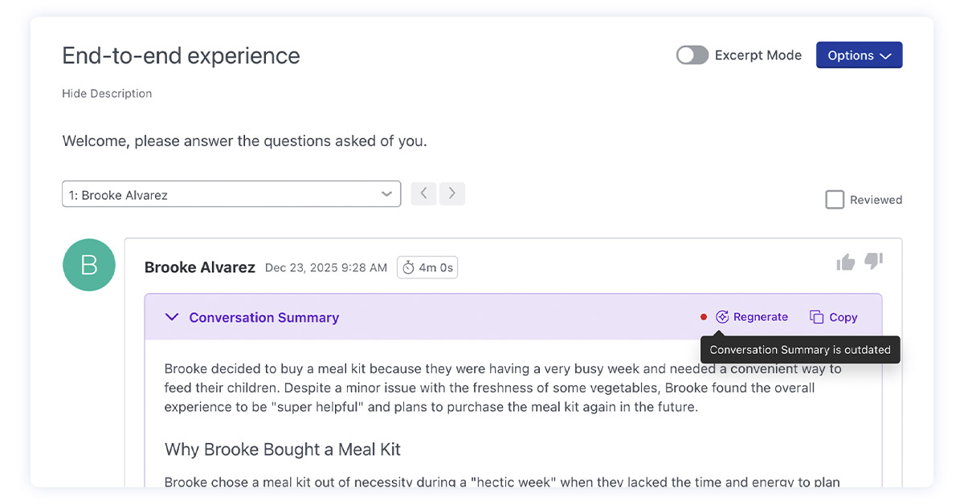Click the Hide Description link

pyautogui.click(x=107, y=93)
